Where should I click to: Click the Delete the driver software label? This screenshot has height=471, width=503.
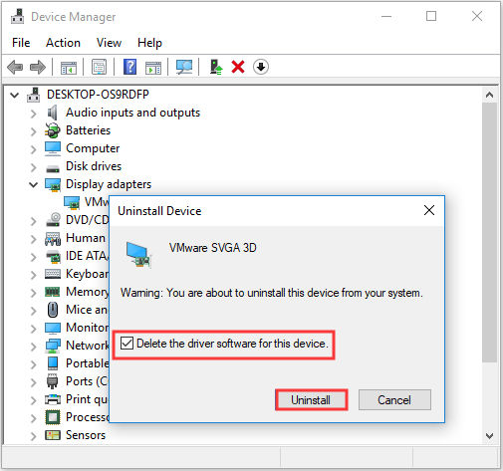click(x=232, y=344)
